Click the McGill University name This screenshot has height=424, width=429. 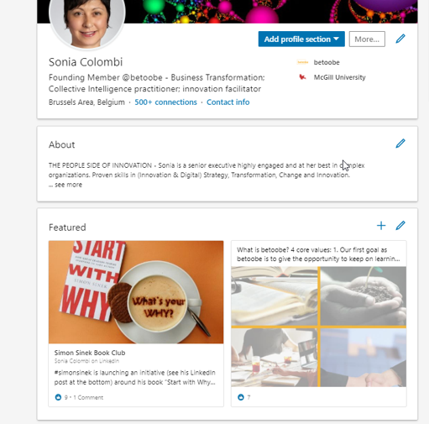pos(339,77)
